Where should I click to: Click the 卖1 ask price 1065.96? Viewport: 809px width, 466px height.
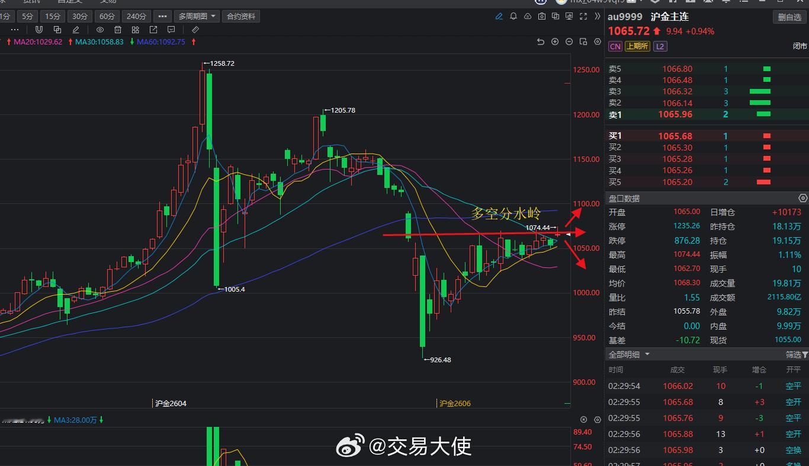[675, 114]
